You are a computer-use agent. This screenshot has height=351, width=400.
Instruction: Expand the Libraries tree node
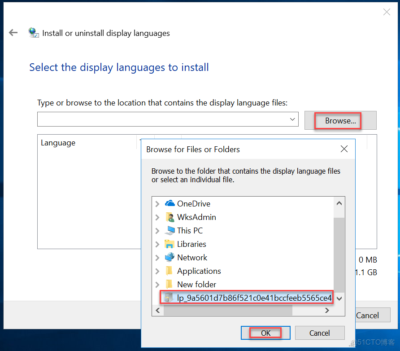pos(157,244)
